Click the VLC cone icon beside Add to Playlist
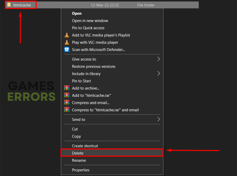Screen dimensions: 237x176 coord(67,35)
